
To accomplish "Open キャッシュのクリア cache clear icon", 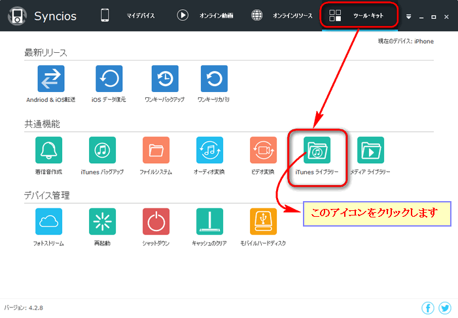I will (x=209, y=221).
